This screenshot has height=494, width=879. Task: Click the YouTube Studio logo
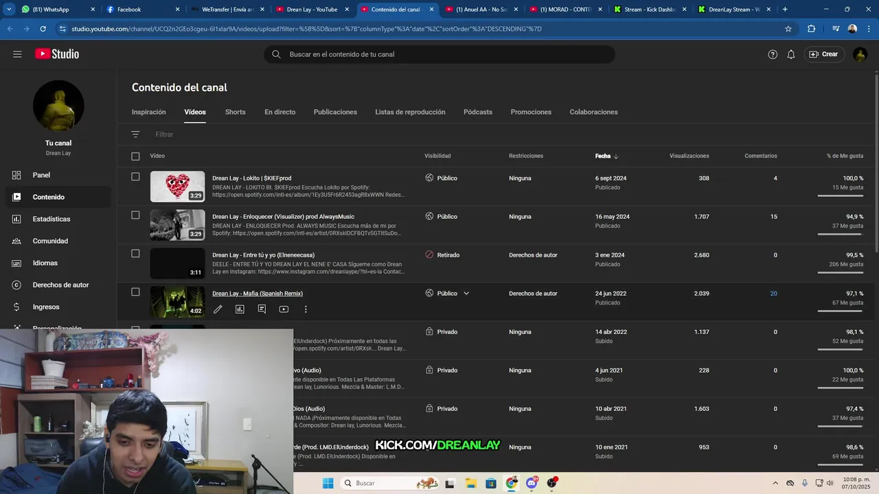pos(58,54)
